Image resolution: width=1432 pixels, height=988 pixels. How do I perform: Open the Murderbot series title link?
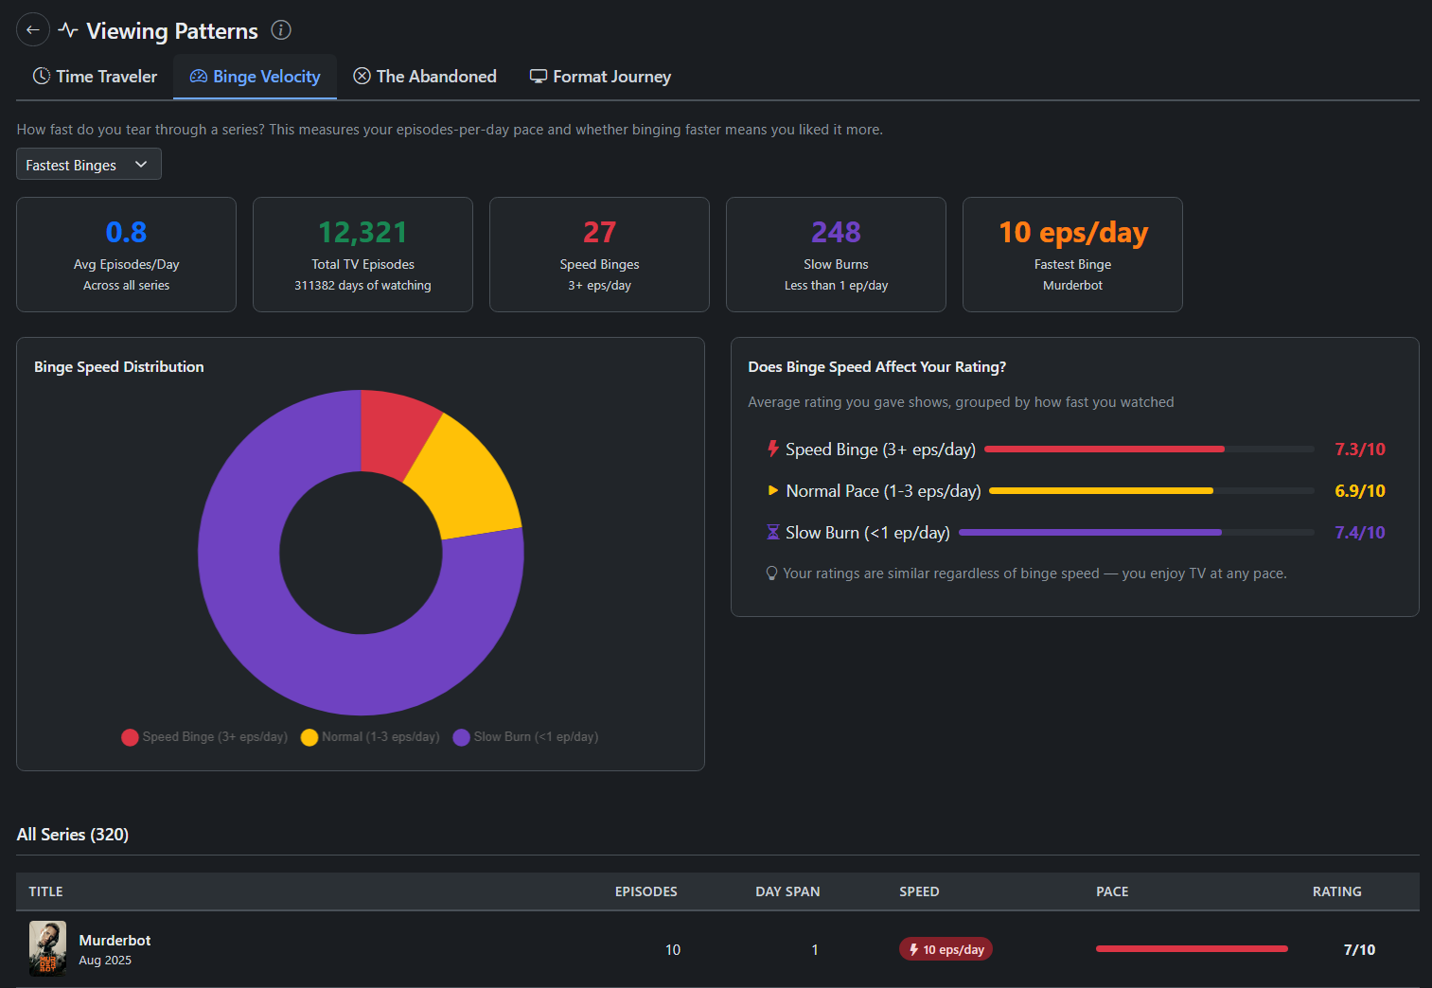point(115,940)
